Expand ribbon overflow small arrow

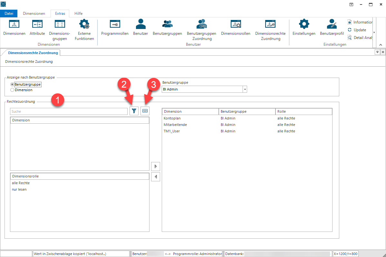(x=374, y=32)
